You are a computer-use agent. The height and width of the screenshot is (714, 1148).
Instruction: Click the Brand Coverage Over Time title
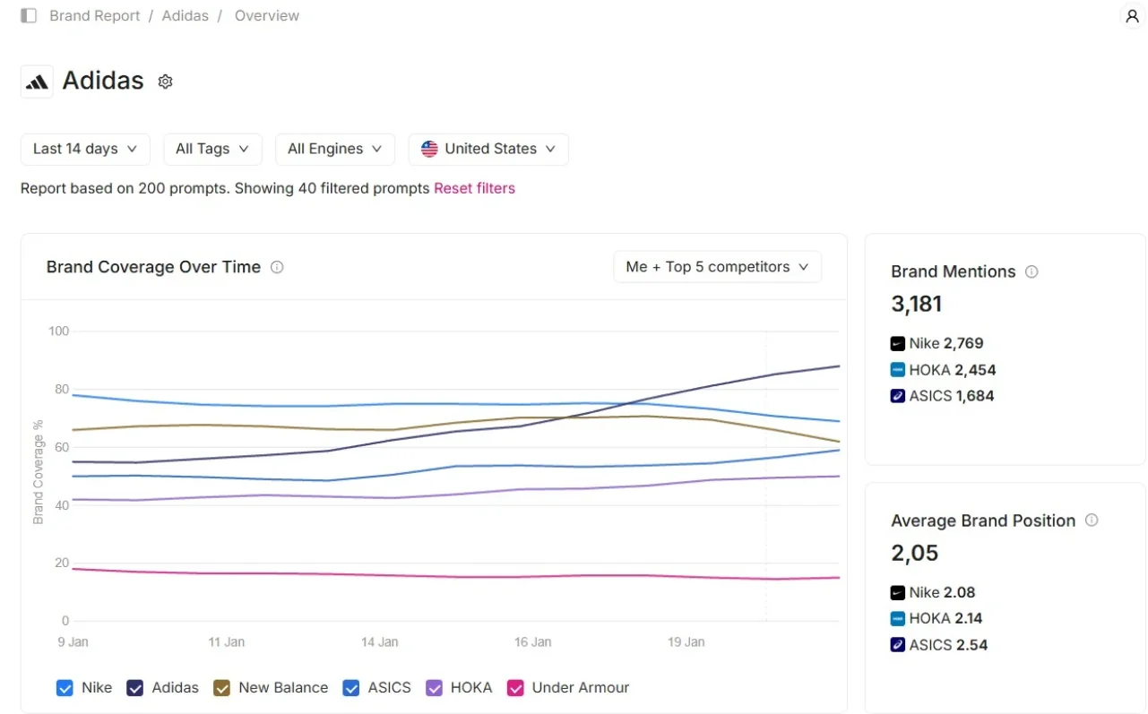pyautogui.click(x=153, y=267)
